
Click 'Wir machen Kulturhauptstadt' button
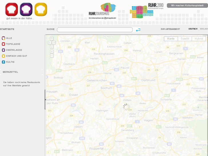click(187, 5)
